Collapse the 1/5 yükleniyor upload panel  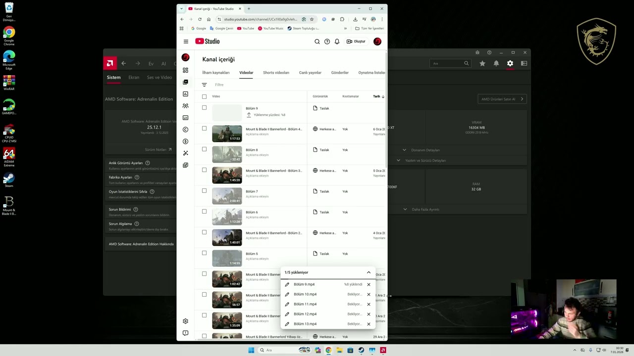click(369, 272)
